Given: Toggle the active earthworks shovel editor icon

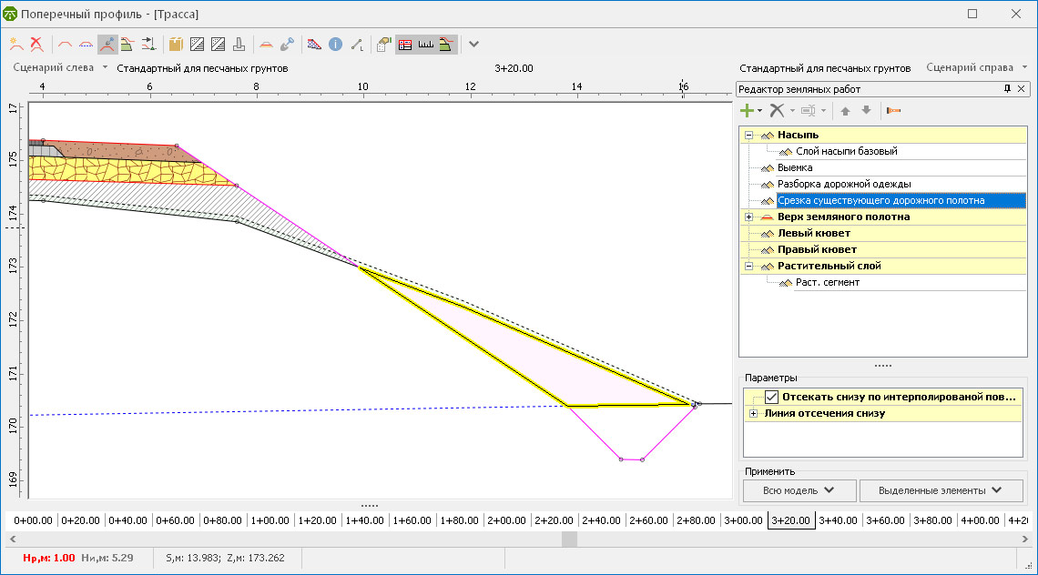Looking at the screenshot, I should point(107,45).
